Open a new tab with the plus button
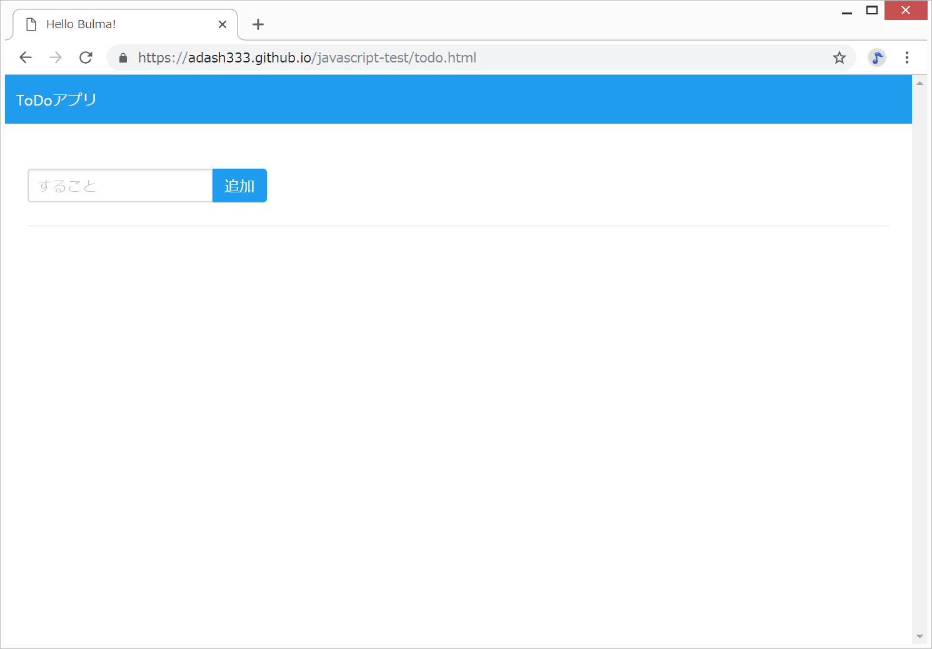This screenshot has height=649, width=932. tap(258, 24)
